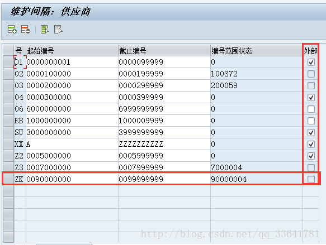Click start number 3000000000
The width and height of the screenshot is (326, 245).
click(x=72, y=132)
